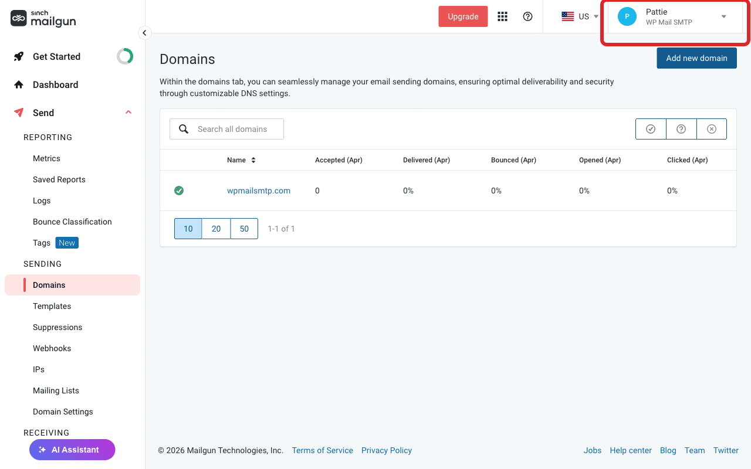The height and width of the screenshot is (469, 751).
Task: Open Saved Reports in the sidebar
Action: pyautogui.click(x=59, y=179)
